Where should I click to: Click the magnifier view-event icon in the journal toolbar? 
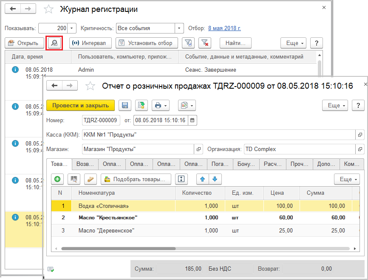[x=54, y=43]
